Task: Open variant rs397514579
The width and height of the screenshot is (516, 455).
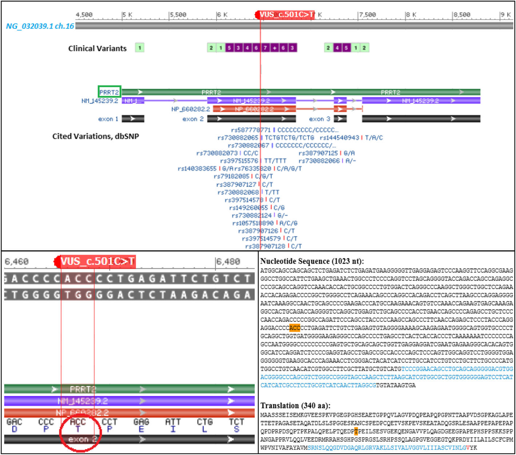Action: [261, 238]
